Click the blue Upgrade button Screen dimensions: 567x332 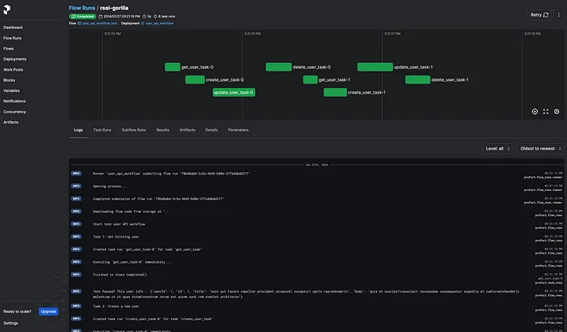[x=49, y=312]
